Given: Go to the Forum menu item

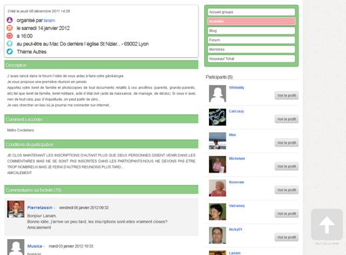Looking at the screenshot, I should [x=252, y=40].
